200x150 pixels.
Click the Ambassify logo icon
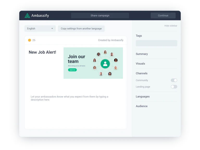[x=27, y=16]
